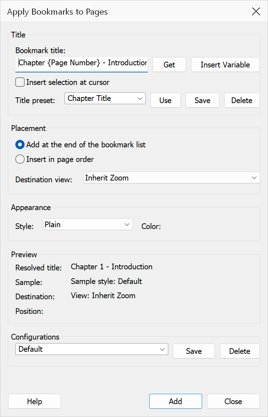Click the Use preset button
Screen dimensions: 268x417
click(165, 100)
